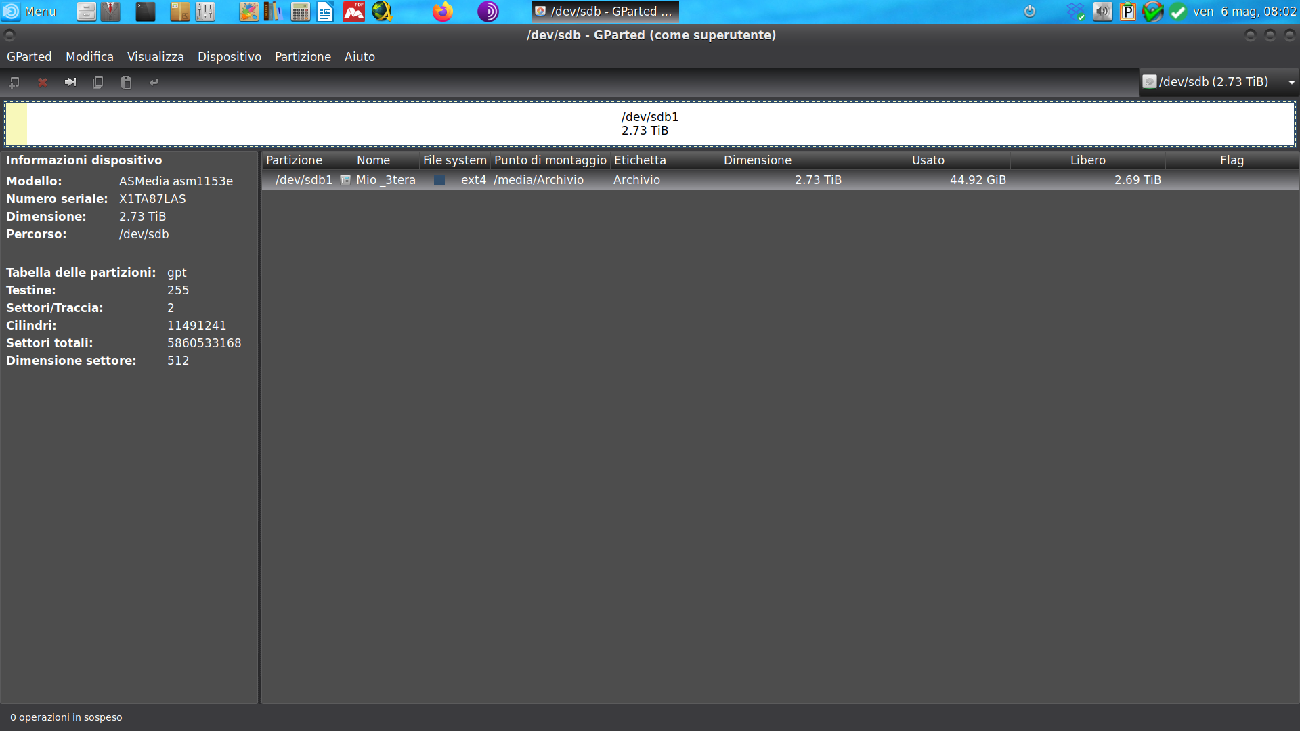This screenshot has height=731, width=1300.
Task: Launch the paint splatter application icon
Action: 248,12
